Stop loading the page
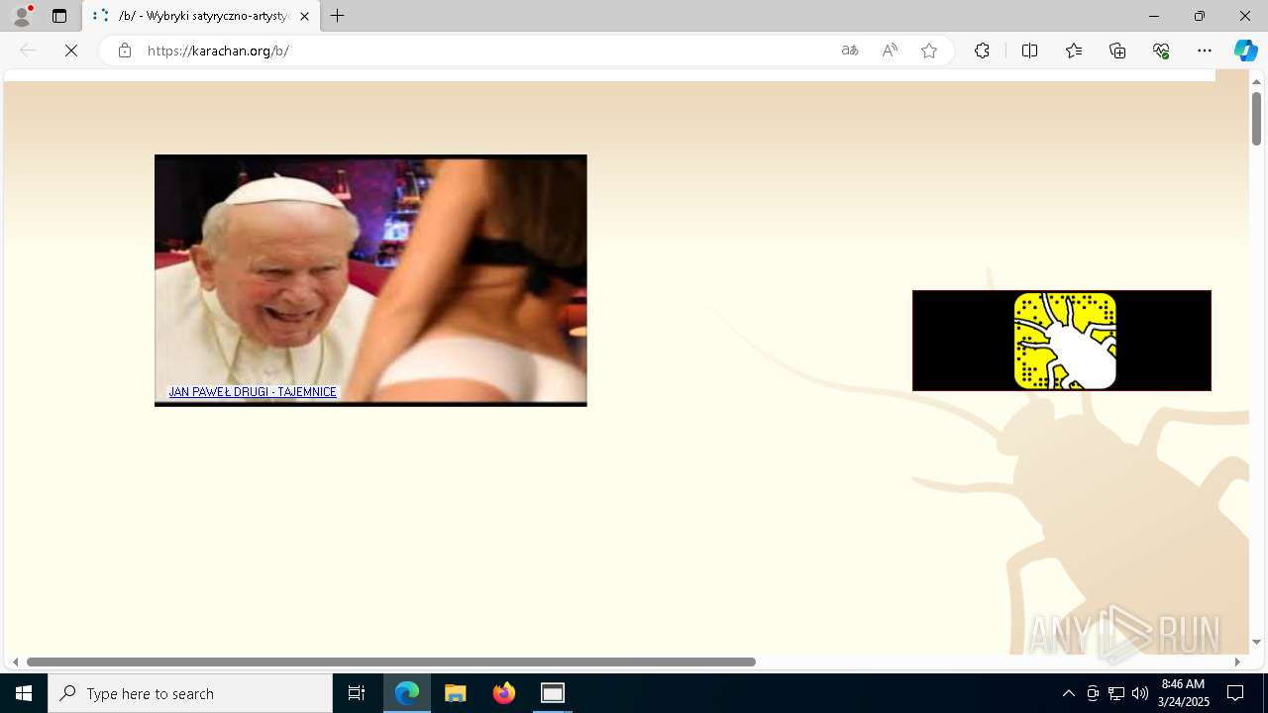Image resolution: width=1268 pixels, height=713 pixels. [x=71, y=51]
